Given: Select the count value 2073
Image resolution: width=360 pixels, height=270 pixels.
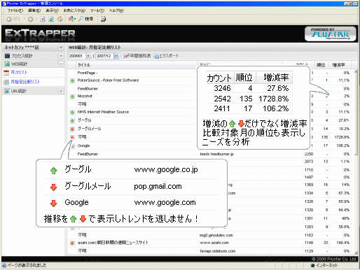Looking at the screenshot, I should click(x=309, y=162).
